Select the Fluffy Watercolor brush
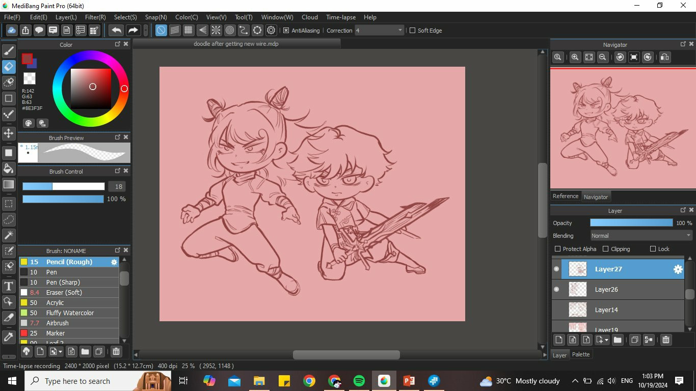This screenshot has height=391, width=696. click(69, 313)
